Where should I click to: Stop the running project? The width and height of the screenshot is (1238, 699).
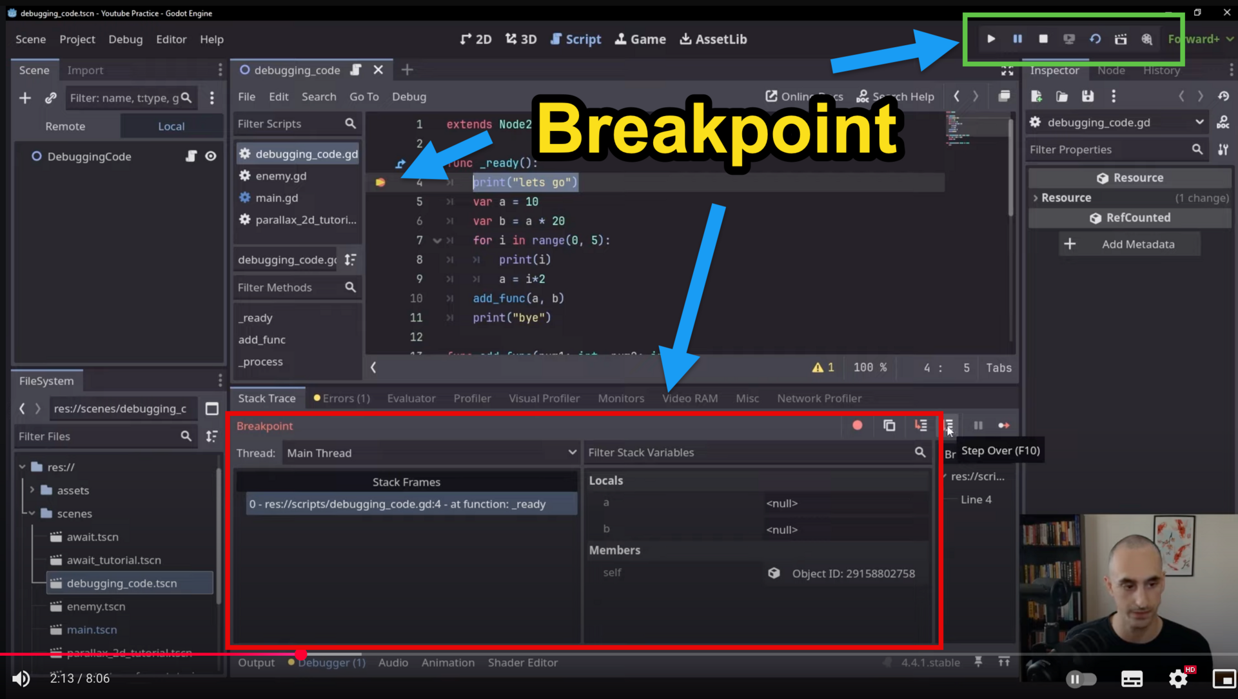tap(1043, 39)
